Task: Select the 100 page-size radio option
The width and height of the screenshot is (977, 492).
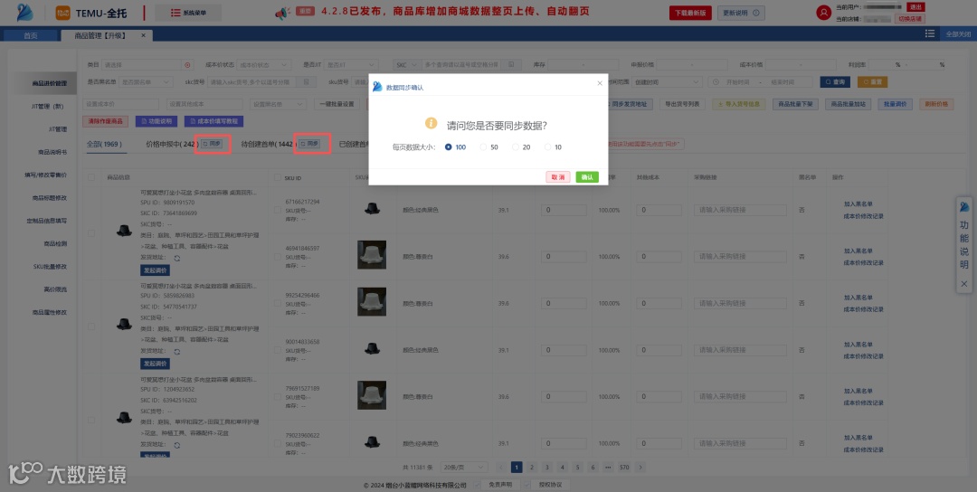Action: [455, 147]
